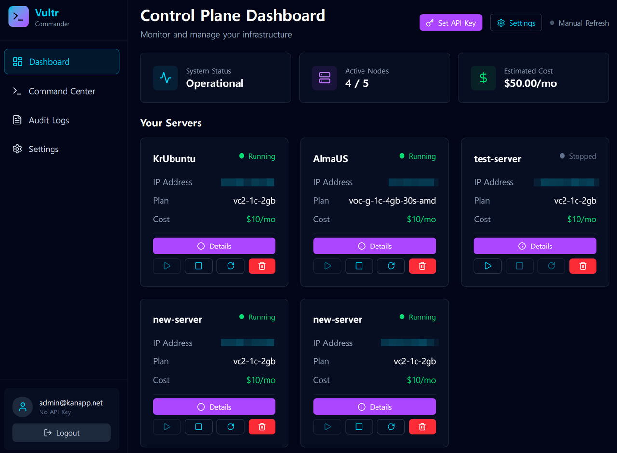Show Details for test-server

pos(535,246)
